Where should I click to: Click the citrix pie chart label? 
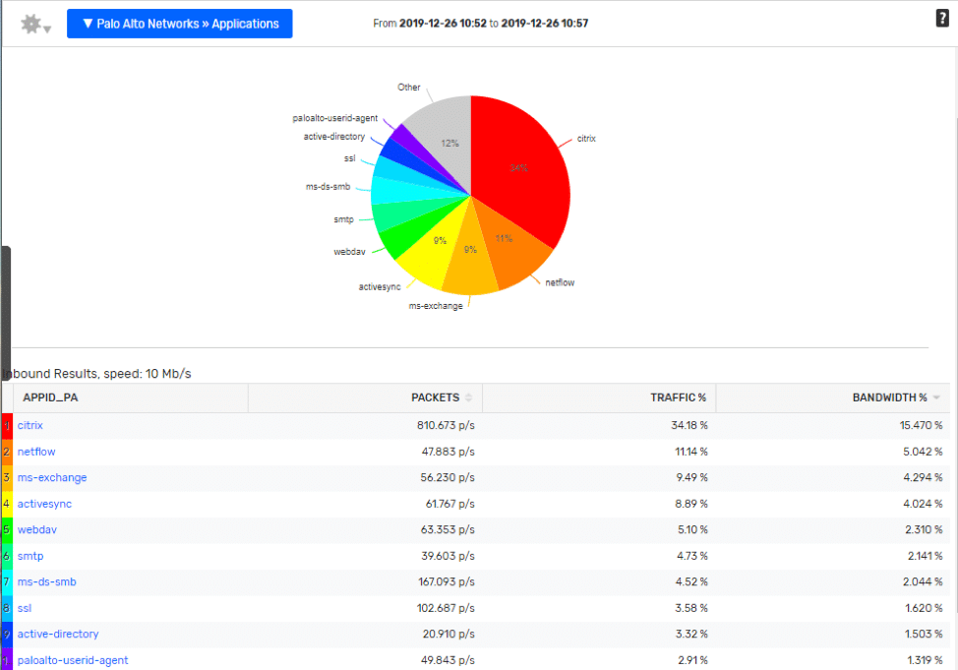[586, 139]
